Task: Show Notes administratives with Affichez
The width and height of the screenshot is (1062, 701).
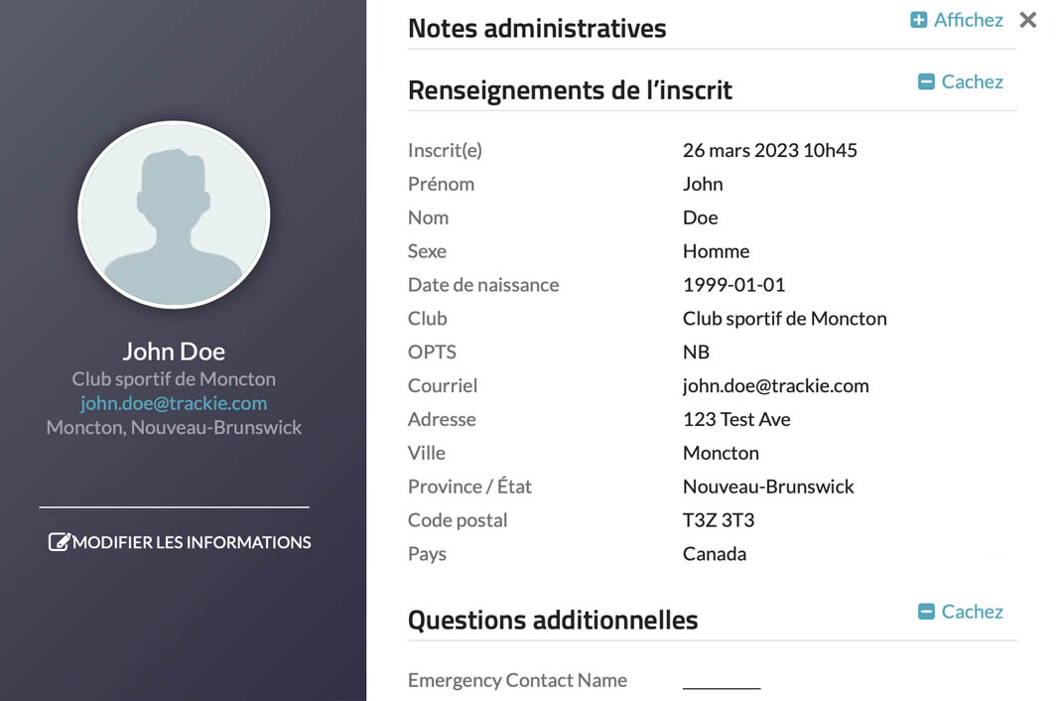Action: (x=968, y=20)
